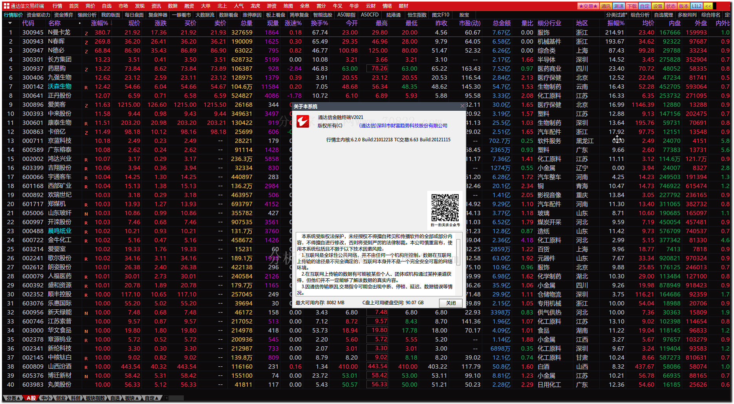The height and width of the screenshot is (404, 734).
Task: Open the 资讯 menu
Action: 156,6
